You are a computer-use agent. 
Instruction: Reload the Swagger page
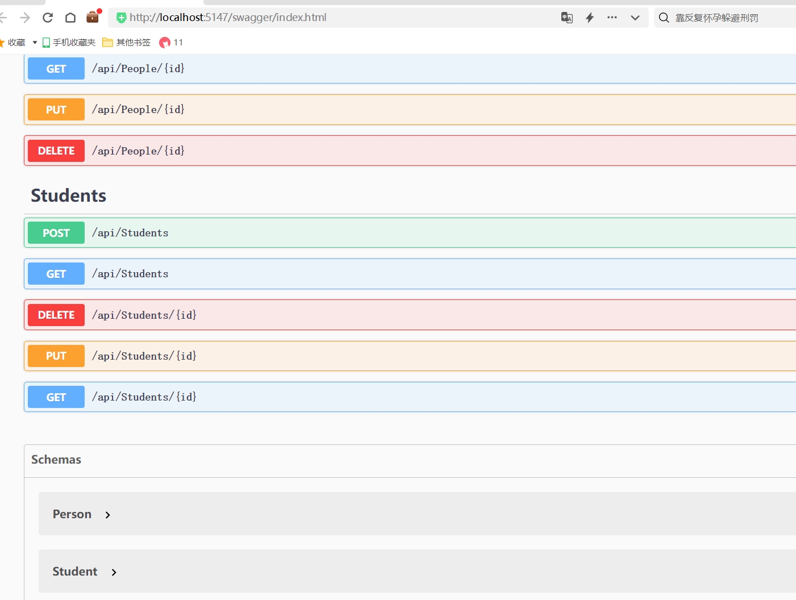(x=48, y=18)
